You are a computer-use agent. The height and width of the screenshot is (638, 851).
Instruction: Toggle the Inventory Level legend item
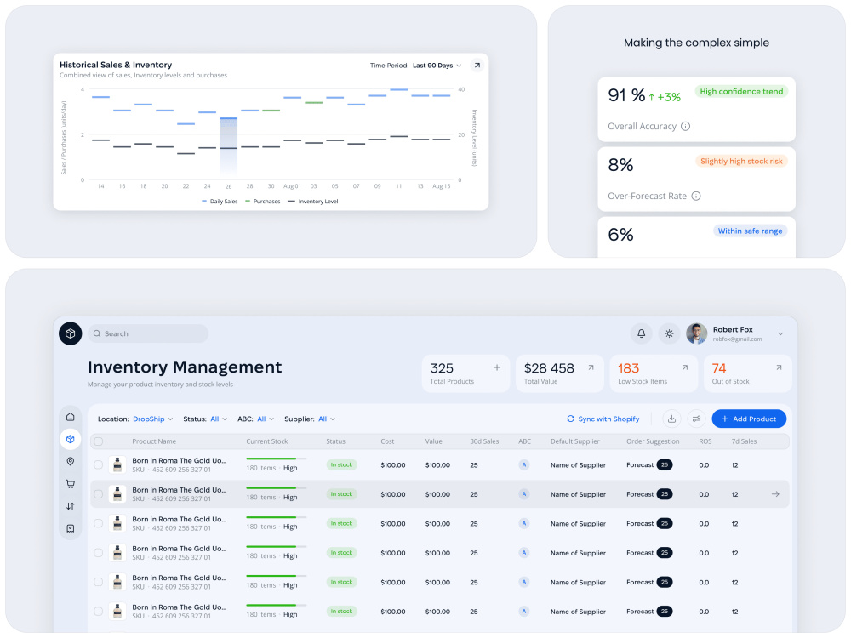[313, 202]
